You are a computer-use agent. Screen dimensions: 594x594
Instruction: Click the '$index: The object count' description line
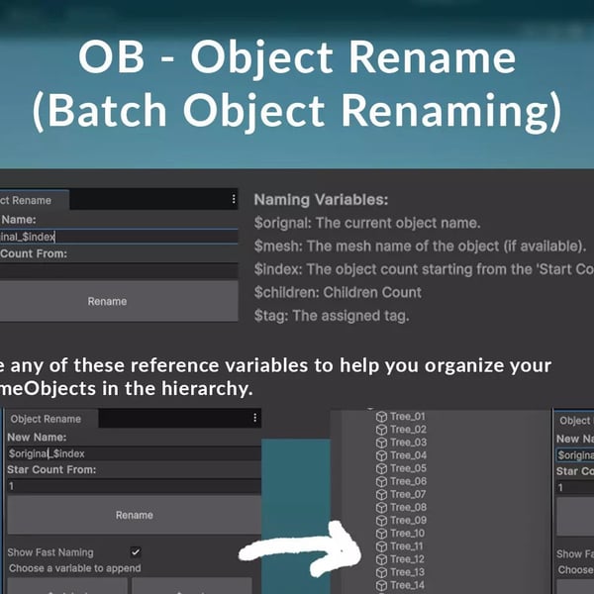(x=424, y=269)
